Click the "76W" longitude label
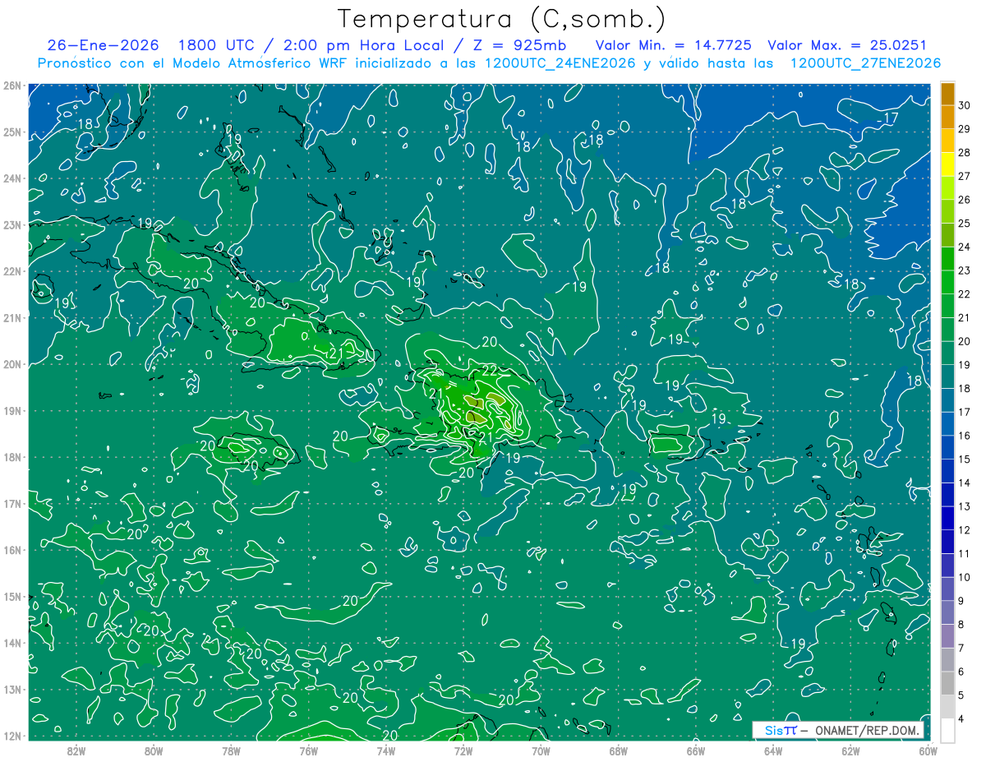Screen dimensions: 986x762 point(308,750)
